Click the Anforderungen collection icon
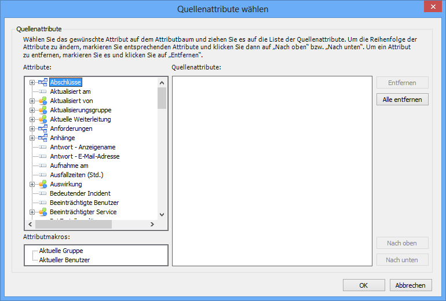The height and width of the screenshot is (301, 446). pyautogui.click(x=42, y=129)
